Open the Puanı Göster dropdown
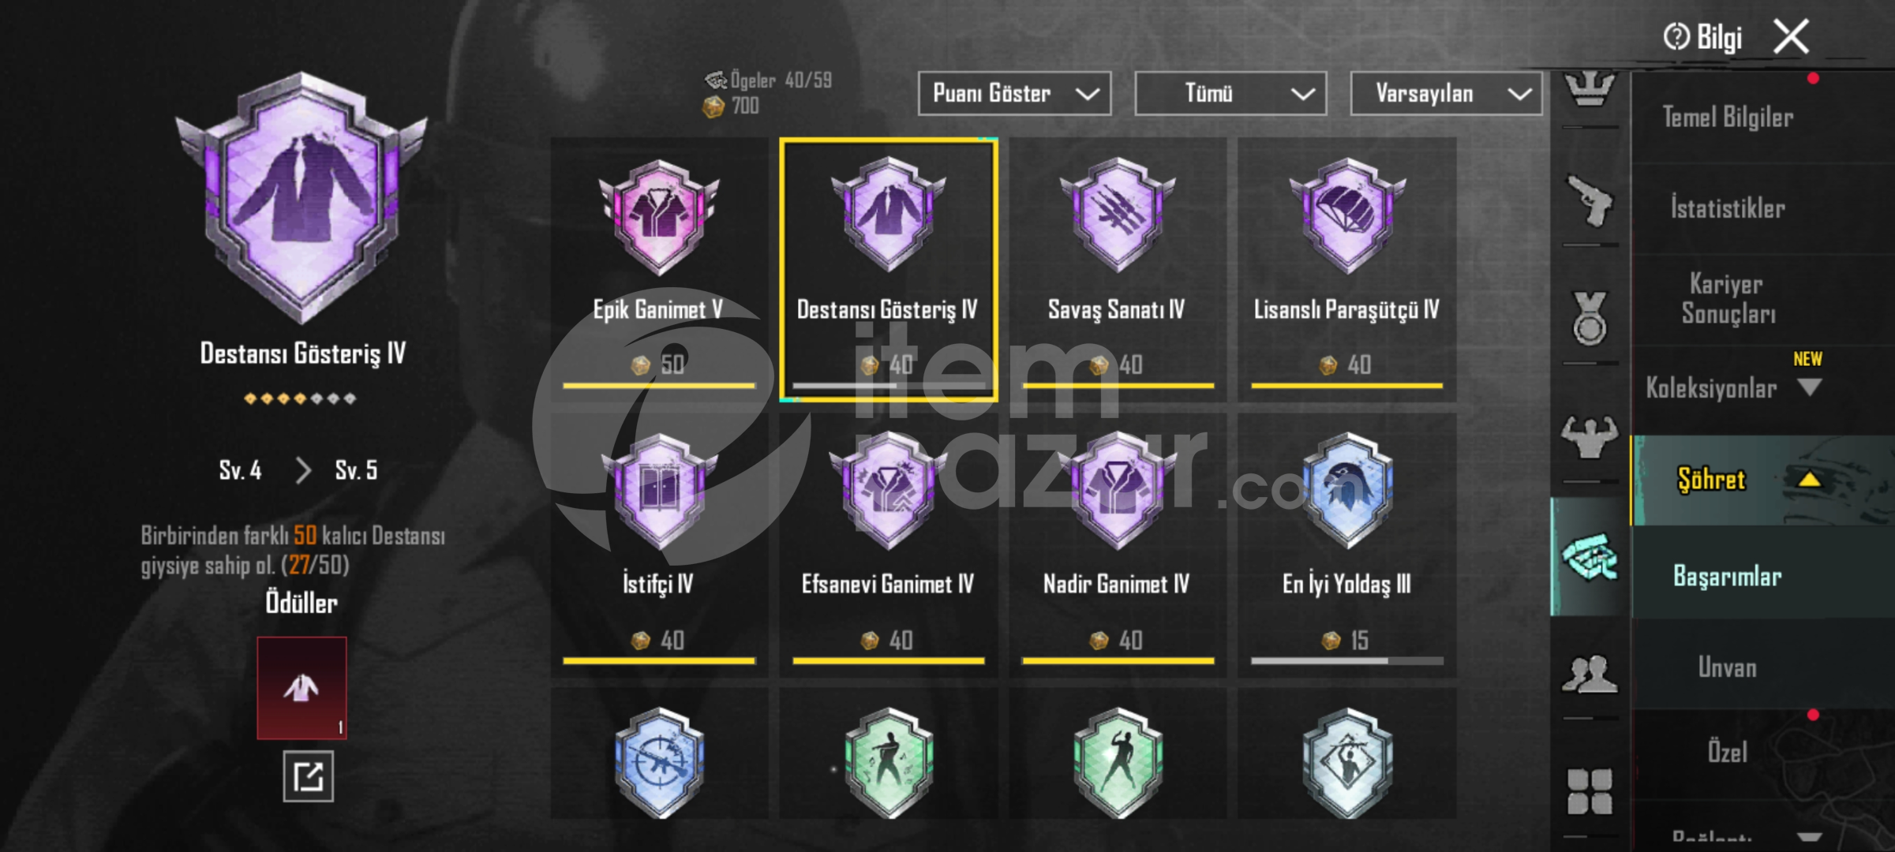 [1014, 94]
